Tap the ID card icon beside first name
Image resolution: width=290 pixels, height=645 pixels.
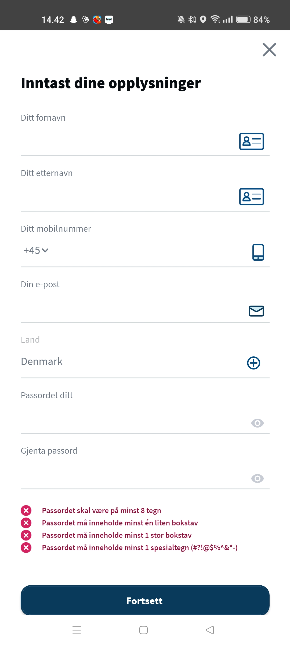point(251,141)
